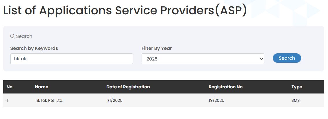This screenshot has width=328, height=119.
Task: Click the Registration No column header
Action: coord(225,87)
